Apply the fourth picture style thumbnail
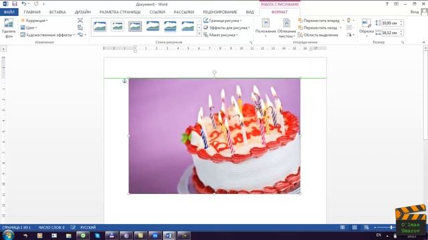This screenshot has width=428, height=240. click(152, 27)
